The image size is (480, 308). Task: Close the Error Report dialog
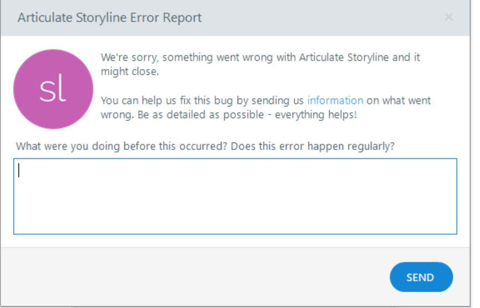coord(448,18)
